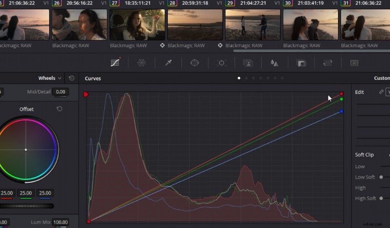Viewport: 390px width, 228px height.
Task: Select clip 27 thumbnail in car
Action: [x=137, y=25]
